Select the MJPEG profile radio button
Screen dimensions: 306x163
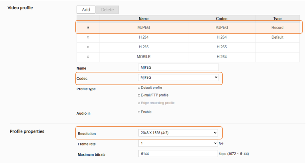(88, 28)
